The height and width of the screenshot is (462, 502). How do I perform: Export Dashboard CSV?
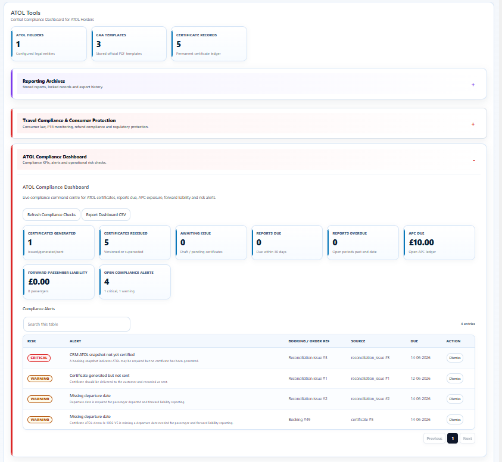pyautogui.click(x=106, y=215)
